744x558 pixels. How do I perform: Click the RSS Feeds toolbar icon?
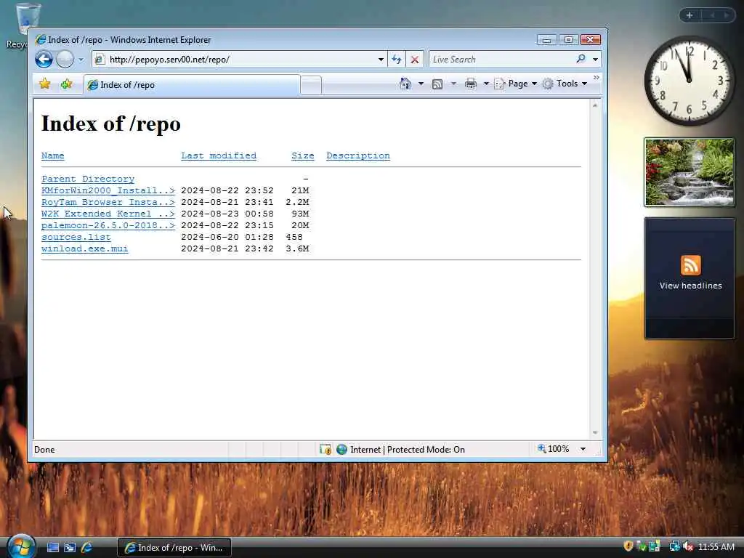point(437,84)
